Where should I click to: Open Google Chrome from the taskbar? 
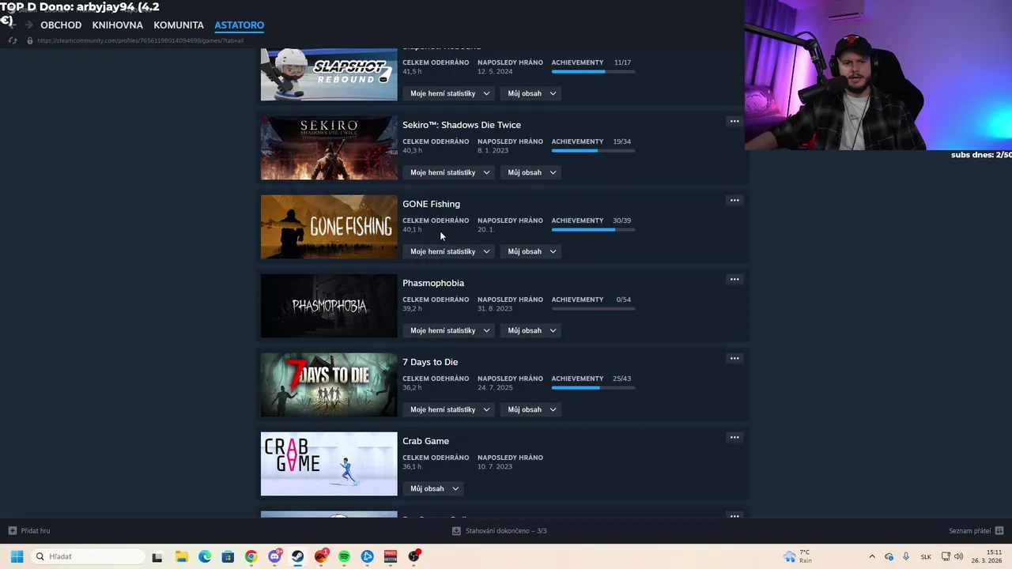click(251, 556)
